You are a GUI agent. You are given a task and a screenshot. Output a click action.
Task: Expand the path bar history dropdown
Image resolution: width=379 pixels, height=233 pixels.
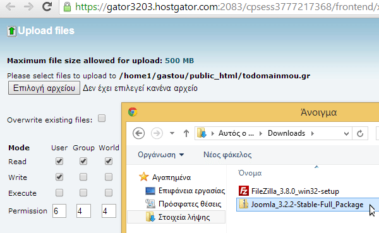tap(346, 133)
